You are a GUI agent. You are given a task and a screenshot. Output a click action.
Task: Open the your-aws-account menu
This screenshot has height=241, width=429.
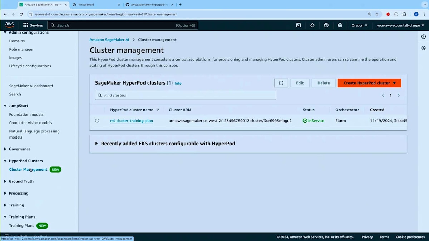(x=400, y=25)
